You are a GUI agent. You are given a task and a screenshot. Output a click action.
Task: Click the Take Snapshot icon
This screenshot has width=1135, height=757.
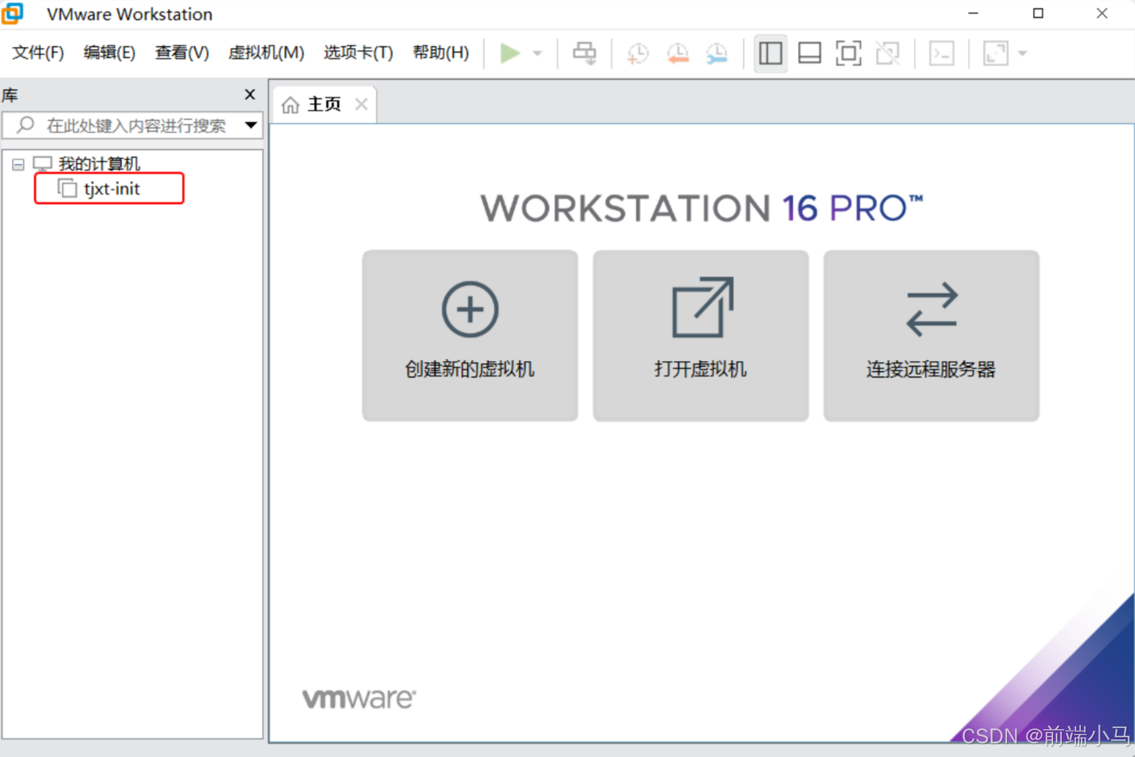[638, 53]
